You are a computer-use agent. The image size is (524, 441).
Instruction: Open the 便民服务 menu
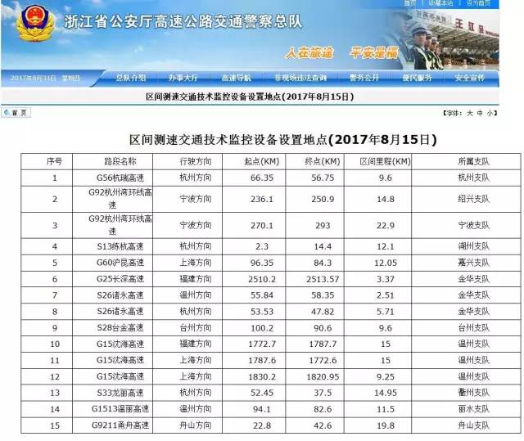coord(417,78)
